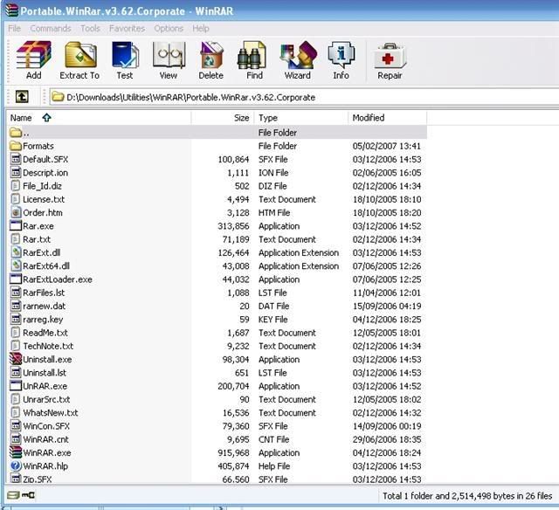Screen dimensions: 559x510
Task: Click the key icon in status bar
Action: (28, 495)
